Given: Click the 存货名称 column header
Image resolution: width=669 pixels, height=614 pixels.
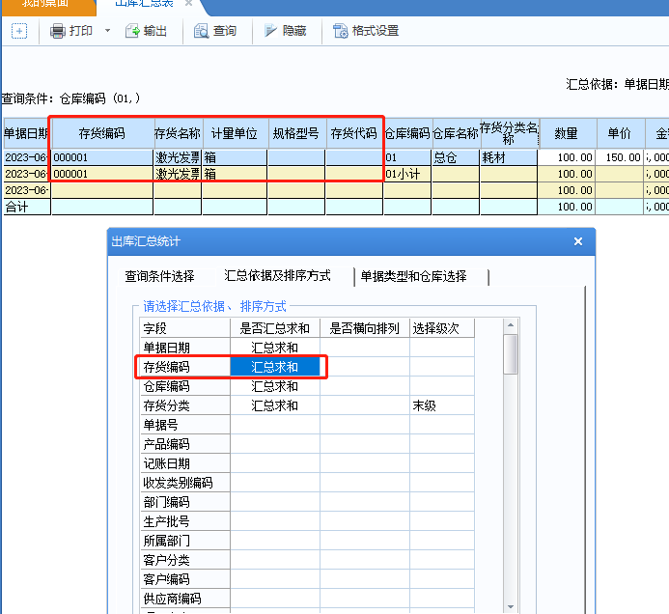Looking at the screenshot, I should 178,133.
